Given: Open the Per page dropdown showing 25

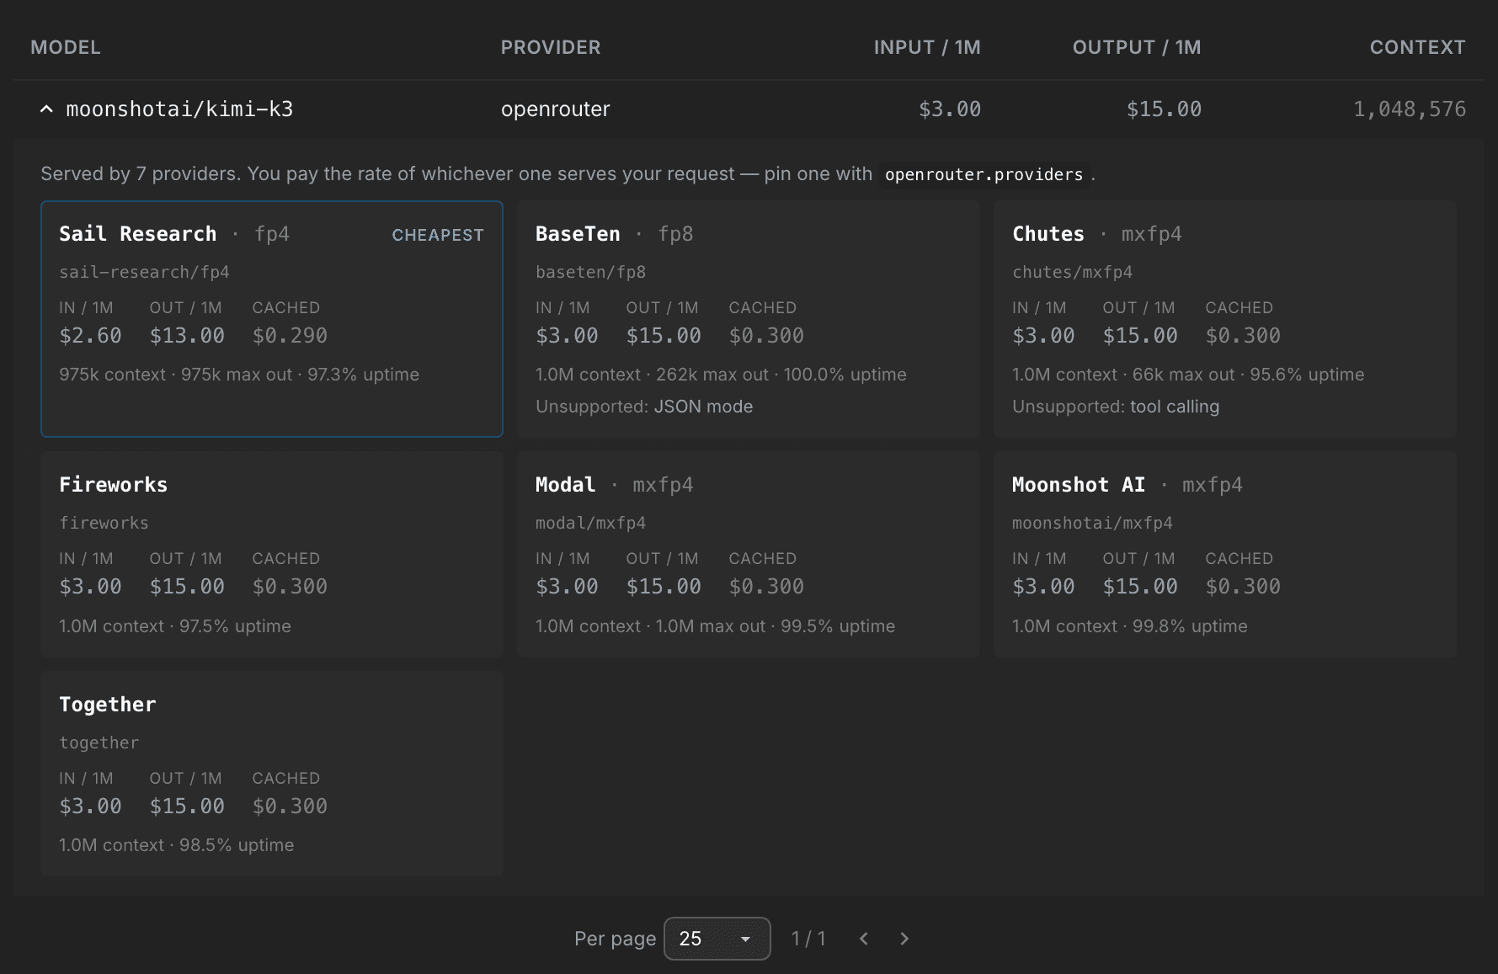Looking at the screenshot, I should [717, 939].
